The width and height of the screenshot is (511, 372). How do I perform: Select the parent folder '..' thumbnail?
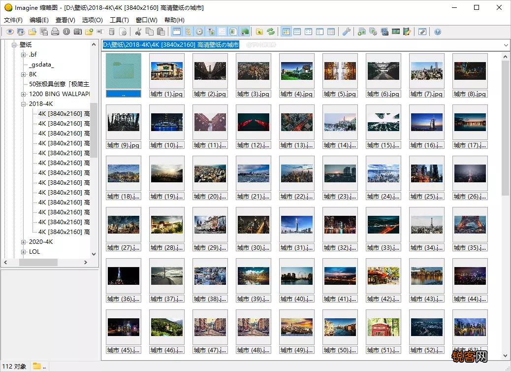[x=124, y=75]
